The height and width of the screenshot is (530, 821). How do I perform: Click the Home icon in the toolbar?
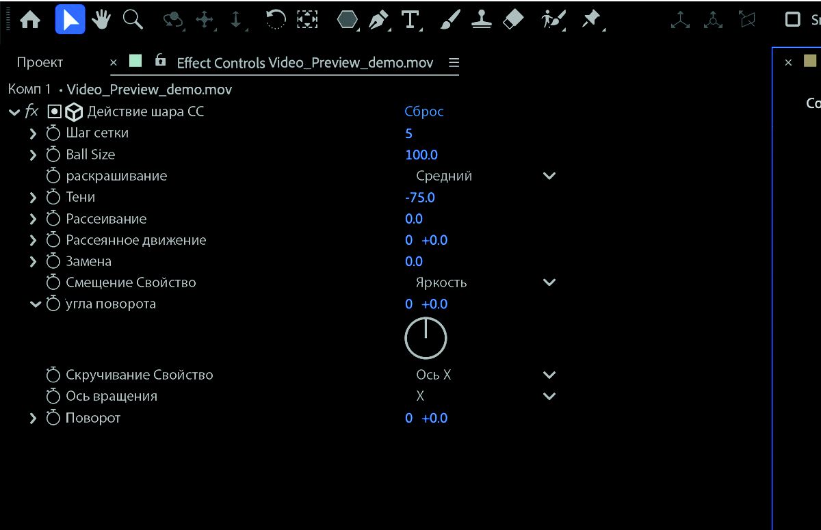point(30,19)
